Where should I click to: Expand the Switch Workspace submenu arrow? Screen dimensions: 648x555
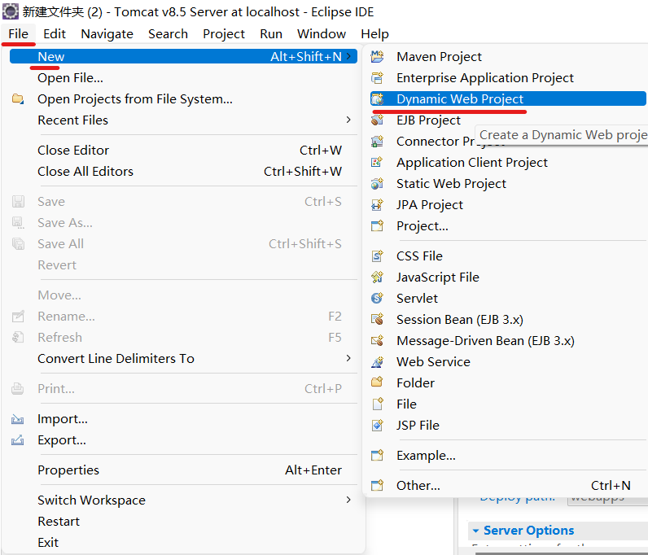point(348,500)
